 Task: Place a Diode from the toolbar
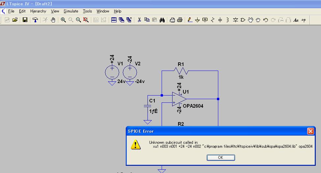[x=235, y=20]
